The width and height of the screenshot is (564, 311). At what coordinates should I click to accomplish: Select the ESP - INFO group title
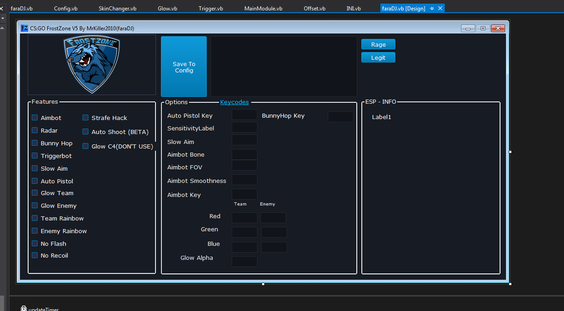381,102
